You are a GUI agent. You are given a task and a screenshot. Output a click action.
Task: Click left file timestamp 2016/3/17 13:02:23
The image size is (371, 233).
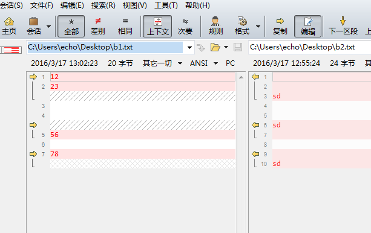pyautogui.click(x=64, y=63)
